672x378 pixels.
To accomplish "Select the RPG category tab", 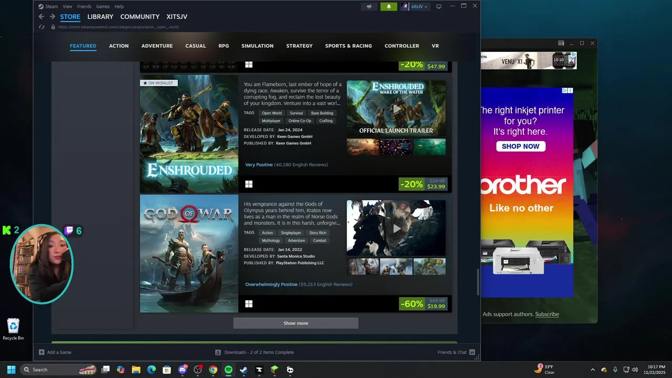I will pos(224,46).
